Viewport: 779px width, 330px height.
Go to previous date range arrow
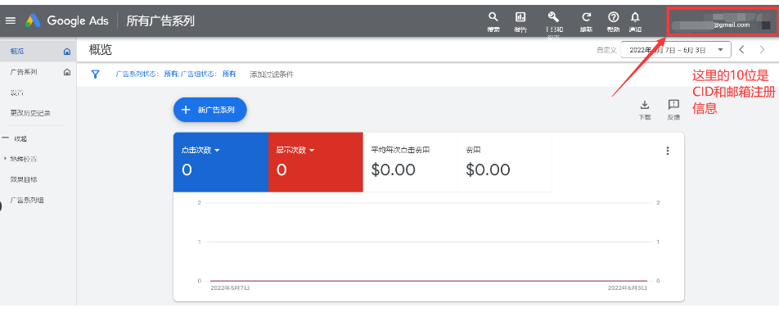(x=741, y=50)
